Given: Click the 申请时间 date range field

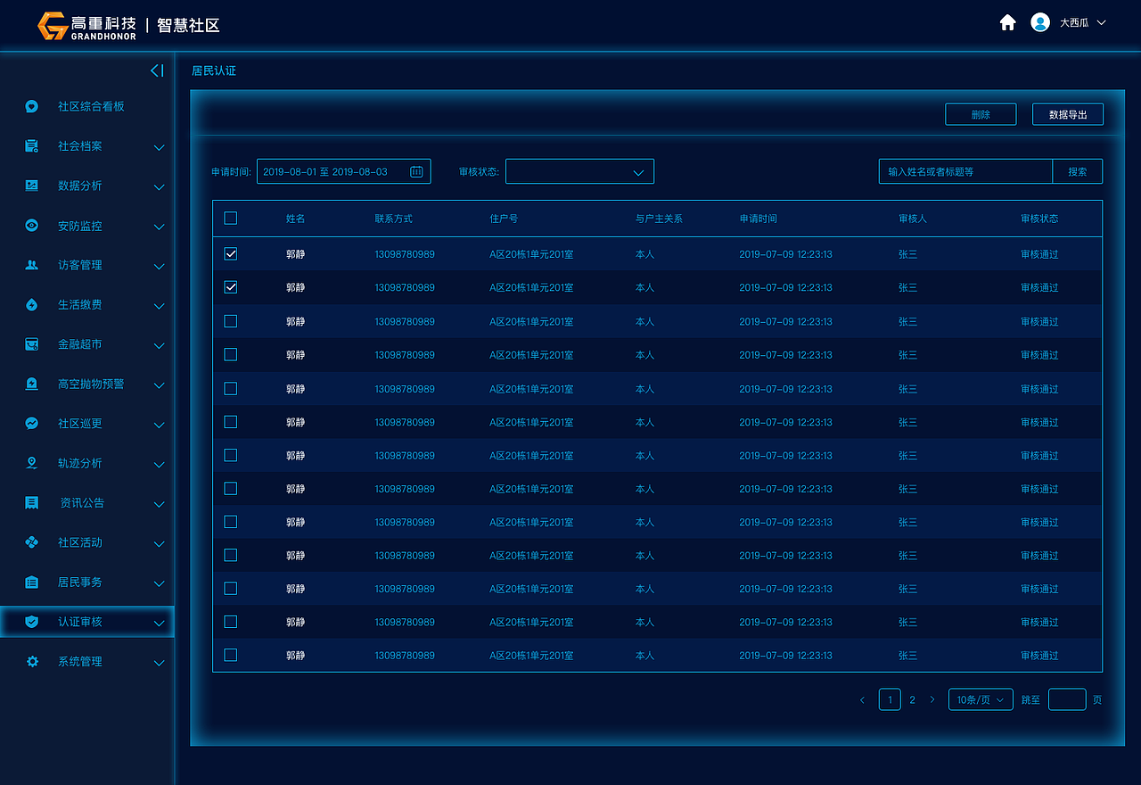Looking at the screenshot, I should tap(343, 171).
